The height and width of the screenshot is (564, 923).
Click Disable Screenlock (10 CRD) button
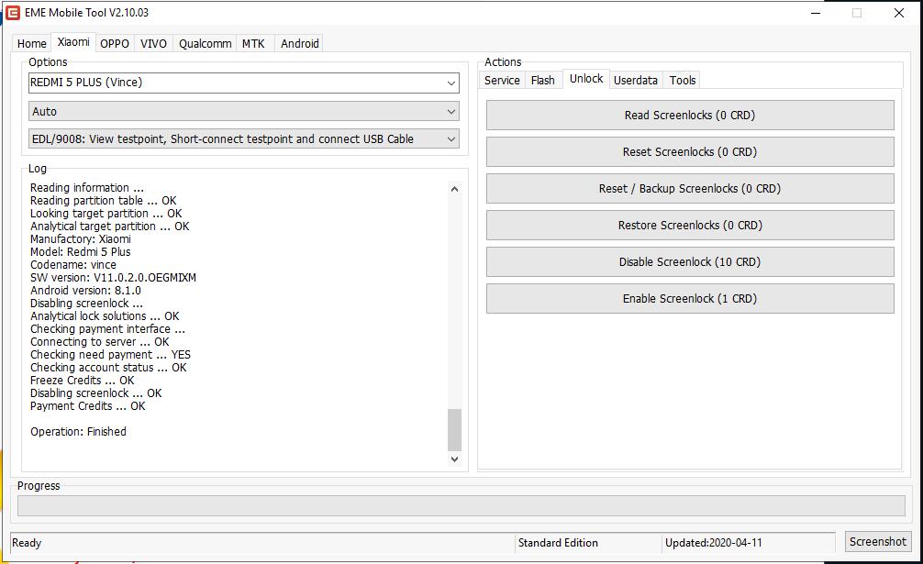(x=690, y=261)
